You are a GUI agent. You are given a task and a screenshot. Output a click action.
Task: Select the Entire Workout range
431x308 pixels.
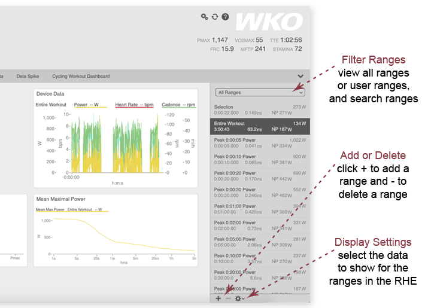point(260,127)
